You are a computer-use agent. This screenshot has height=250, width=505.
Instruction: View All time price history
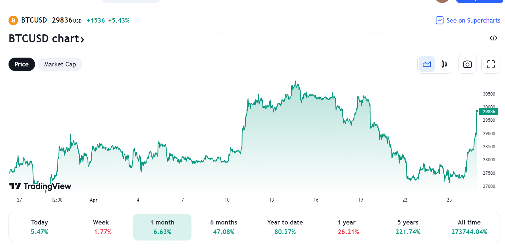469,227
